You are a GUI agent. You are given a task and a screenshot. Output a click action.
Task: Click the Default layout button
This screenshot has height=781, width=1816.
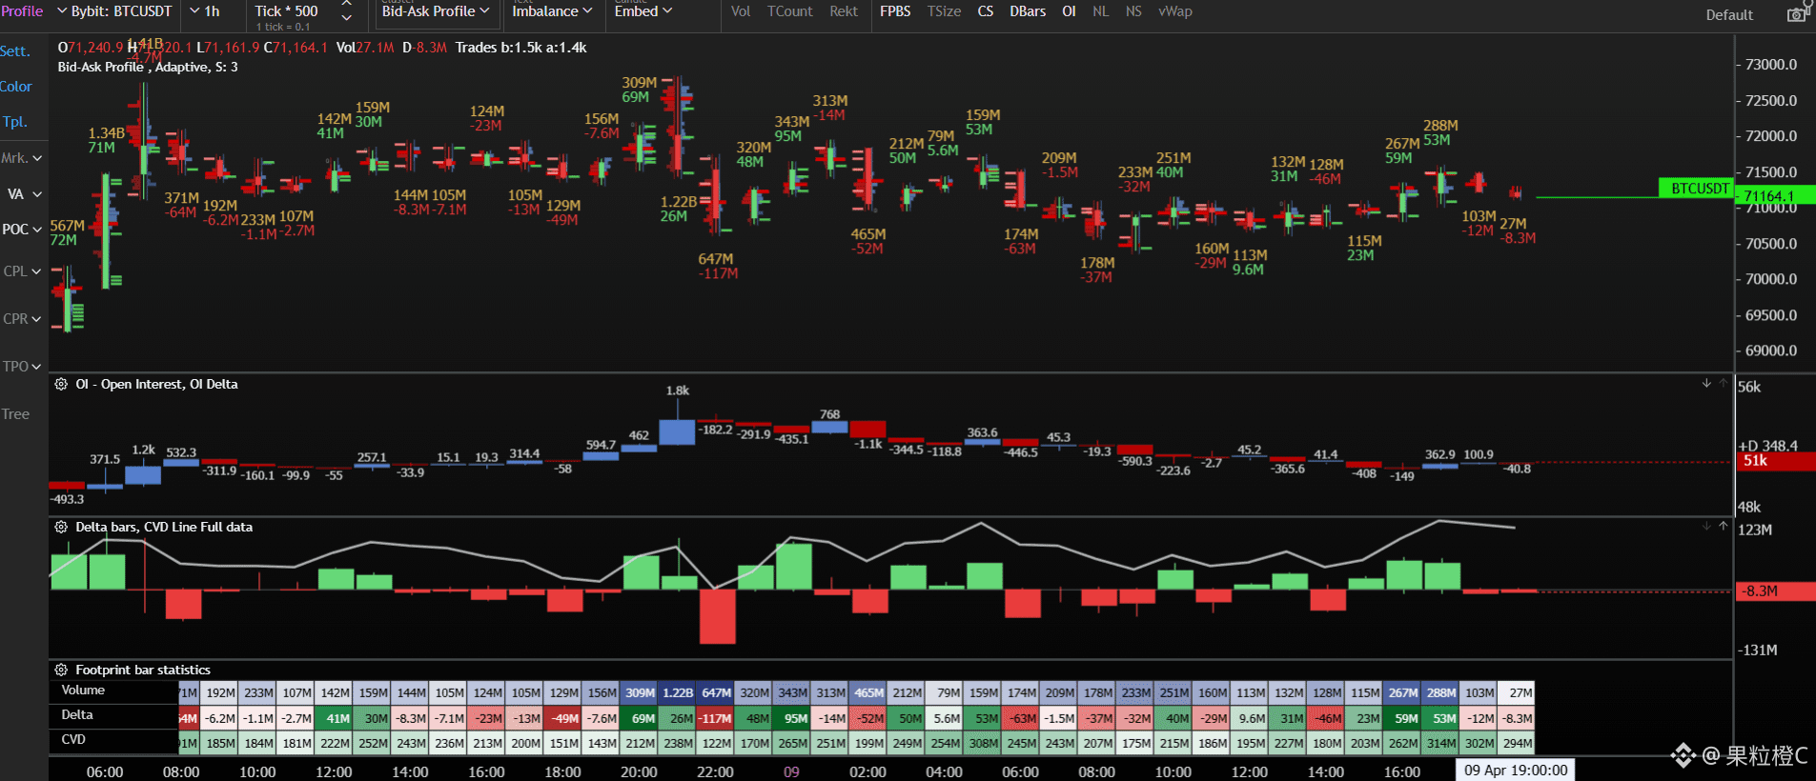(1729, 15)
